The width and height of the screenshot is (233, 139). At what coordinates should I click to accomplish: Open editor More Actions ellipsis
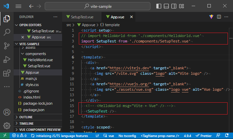tap(226, 17)
